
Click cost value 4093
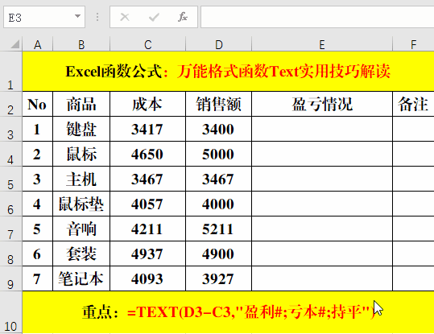pos(148,278)
